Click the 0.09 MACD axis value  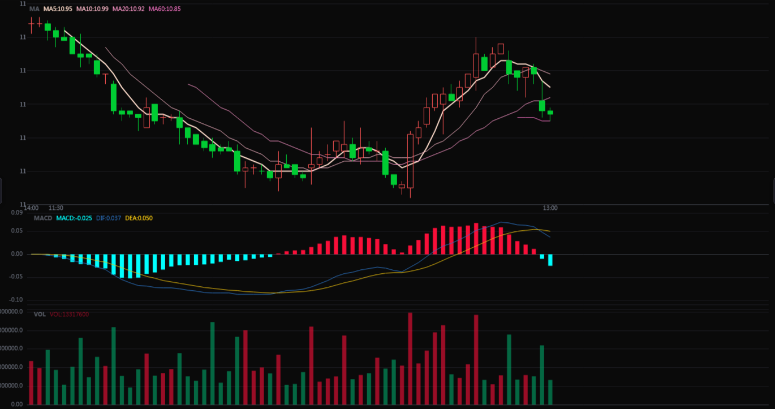point(16,212)
